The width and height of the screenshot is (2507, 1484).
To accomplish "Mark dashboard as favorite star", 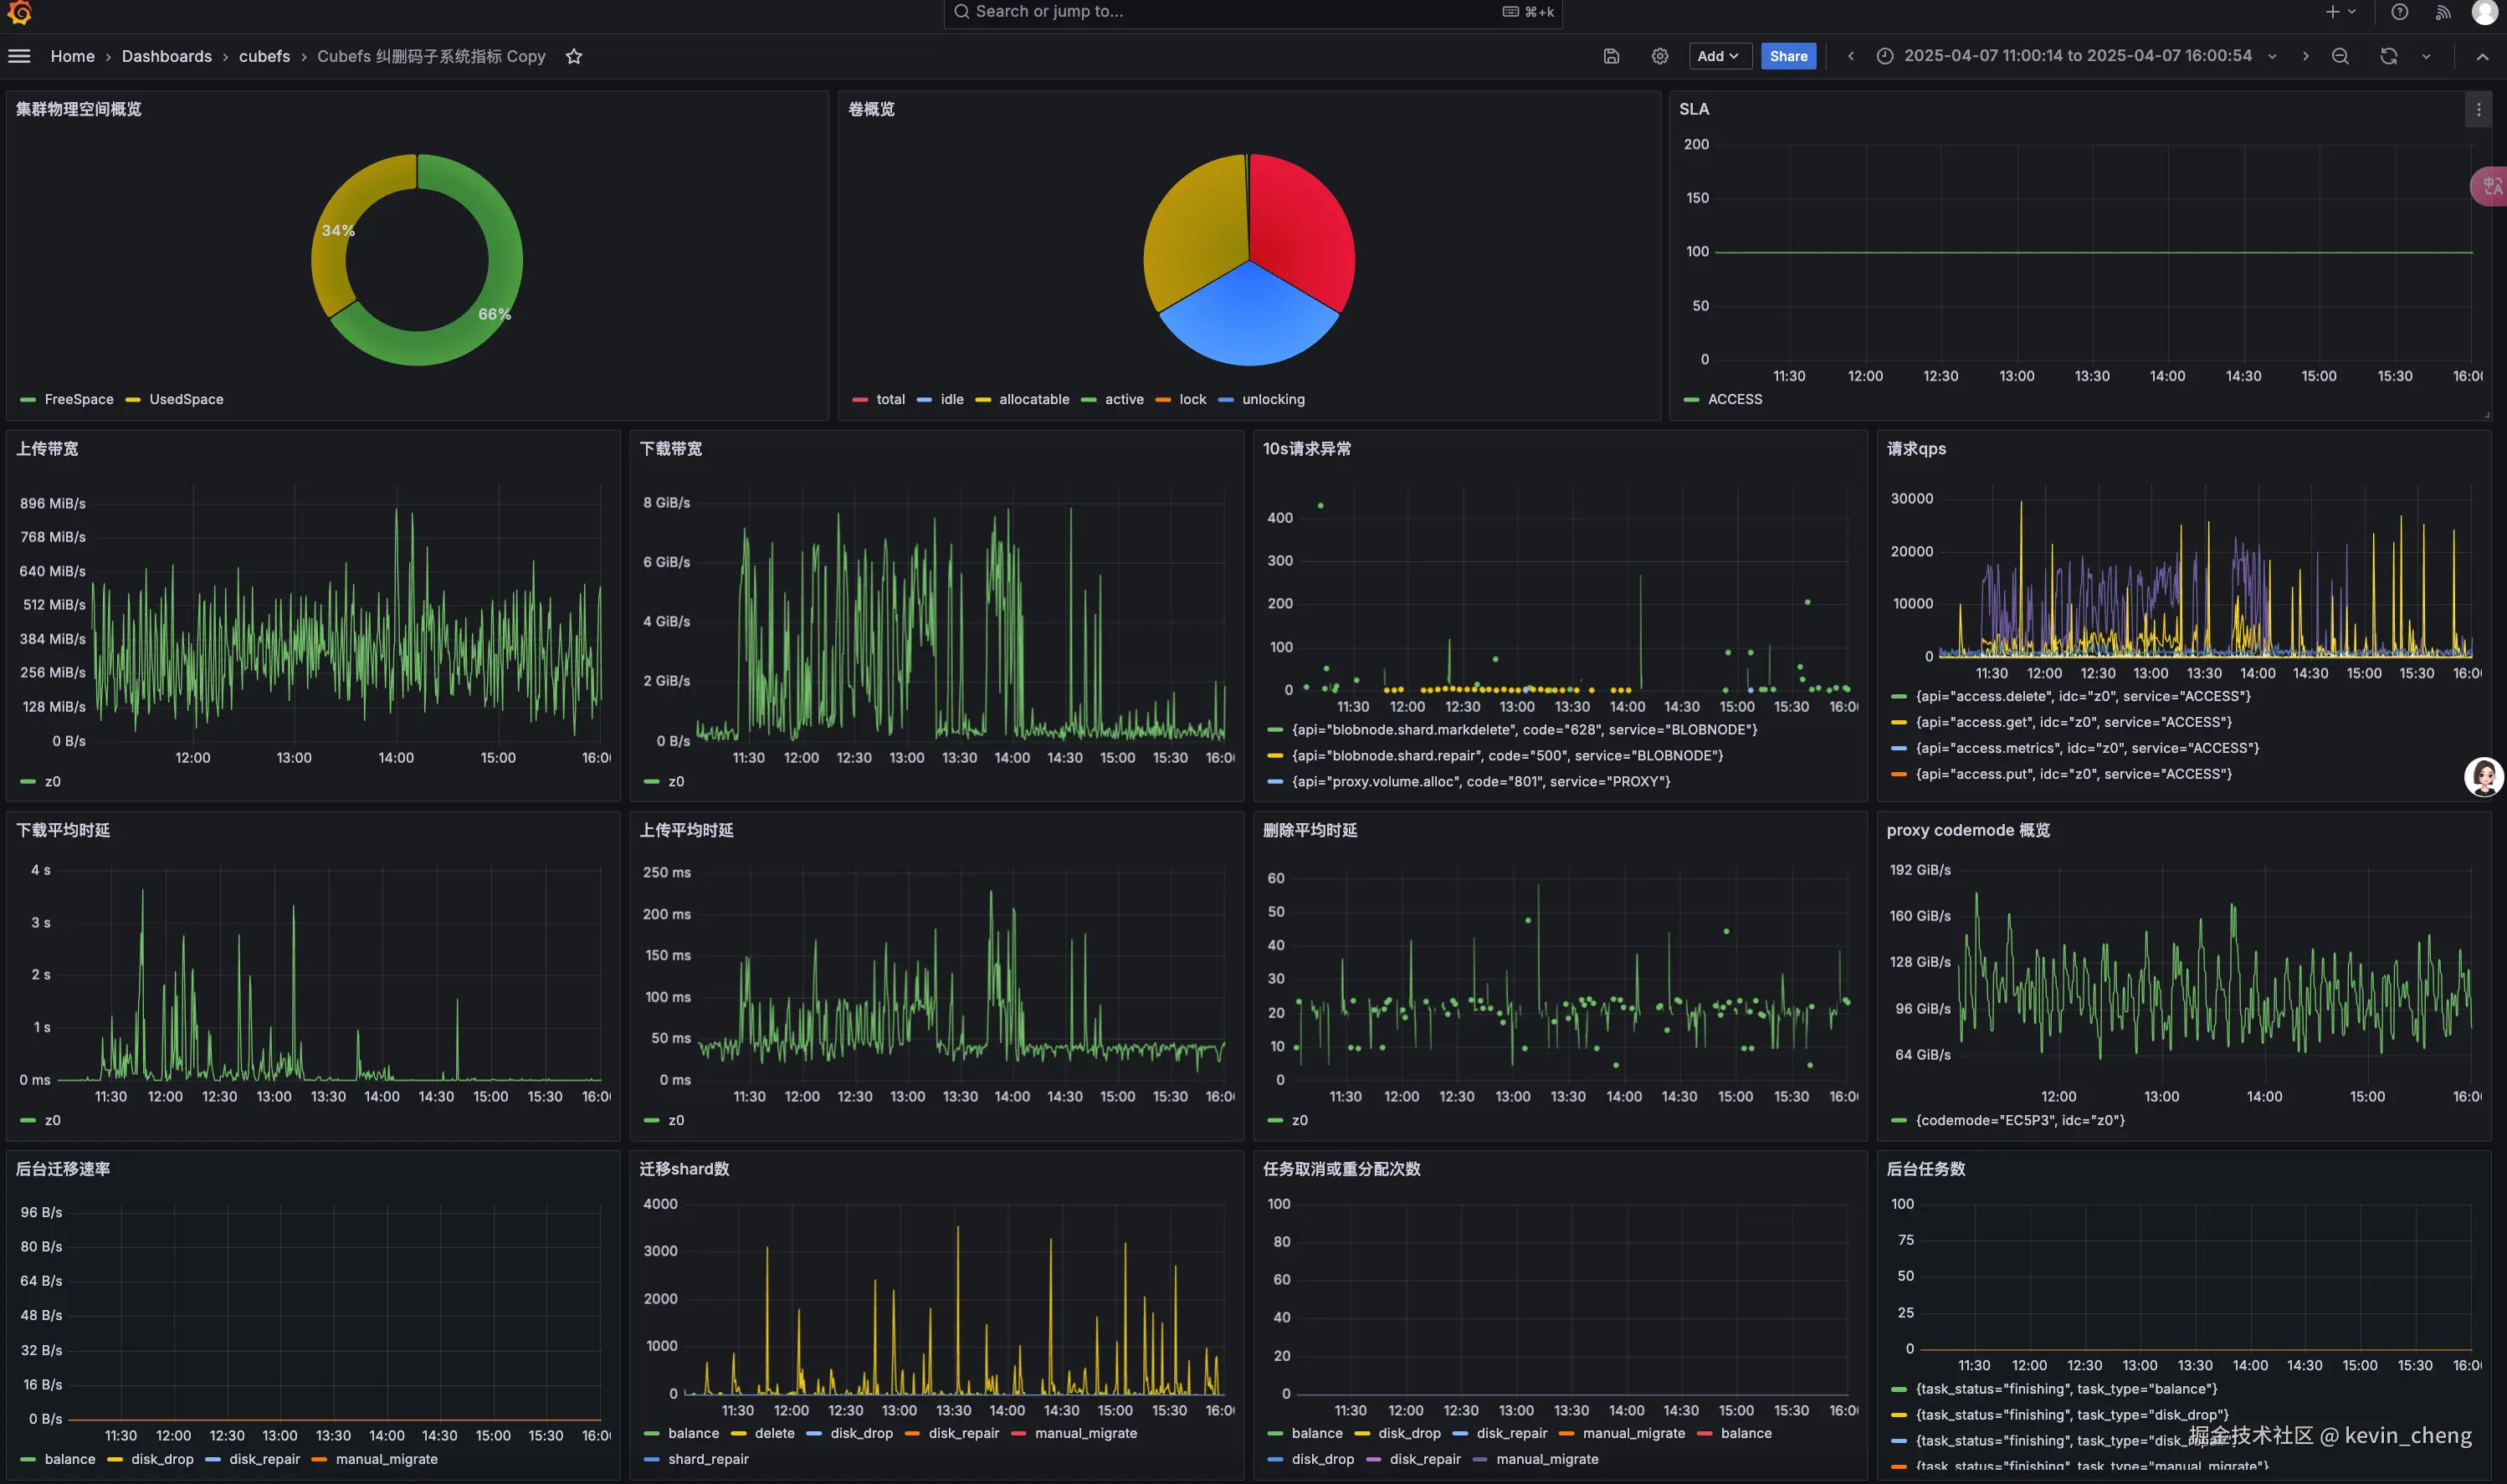I will pos(574,56).
